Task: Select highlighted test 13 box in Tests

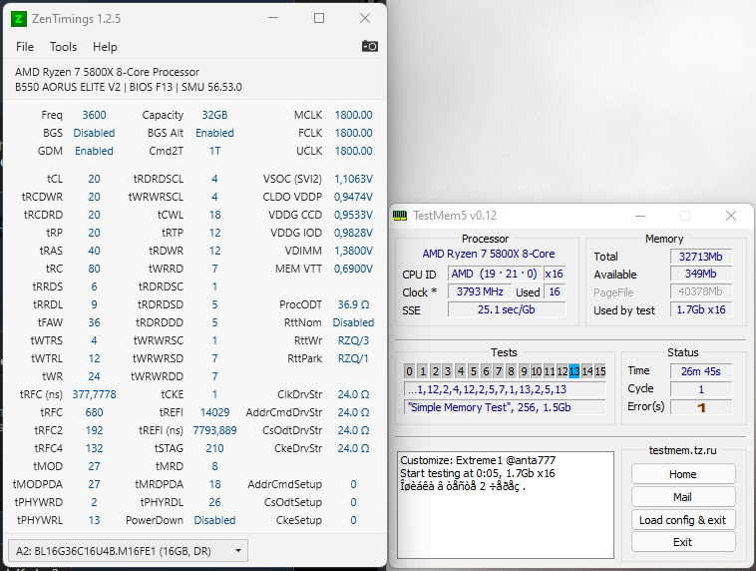Action: pyautogui.click(x=574, y=371)
